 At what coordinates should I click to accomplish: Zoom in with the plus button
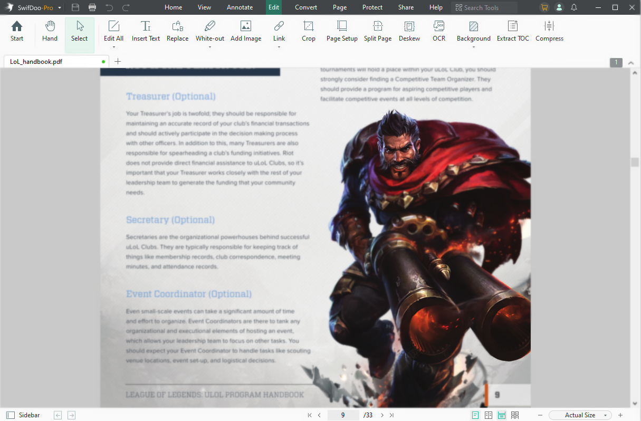pyautogui.click(x=620, y=415)
